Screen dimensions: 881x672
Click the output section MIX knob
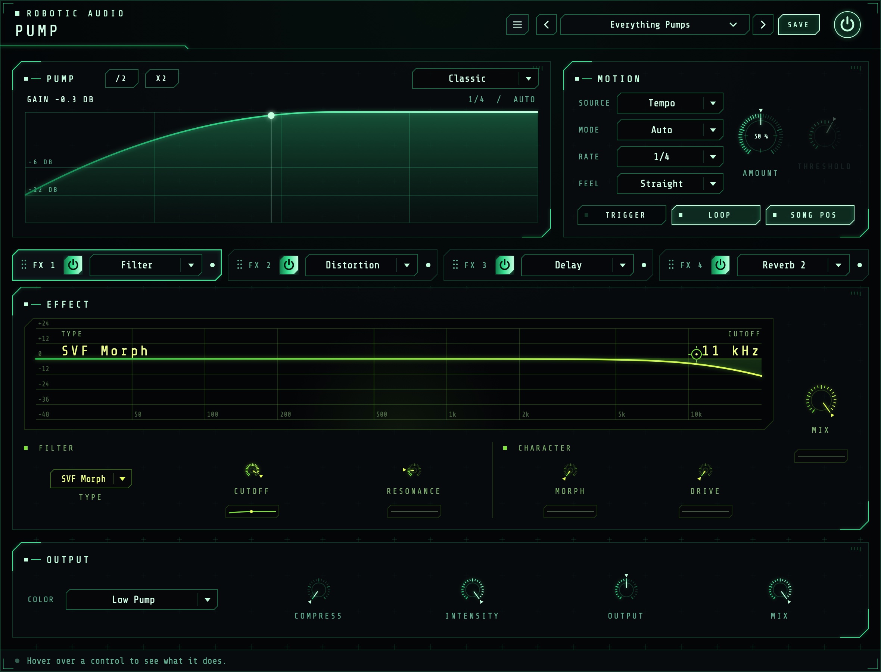pos(780,590)
